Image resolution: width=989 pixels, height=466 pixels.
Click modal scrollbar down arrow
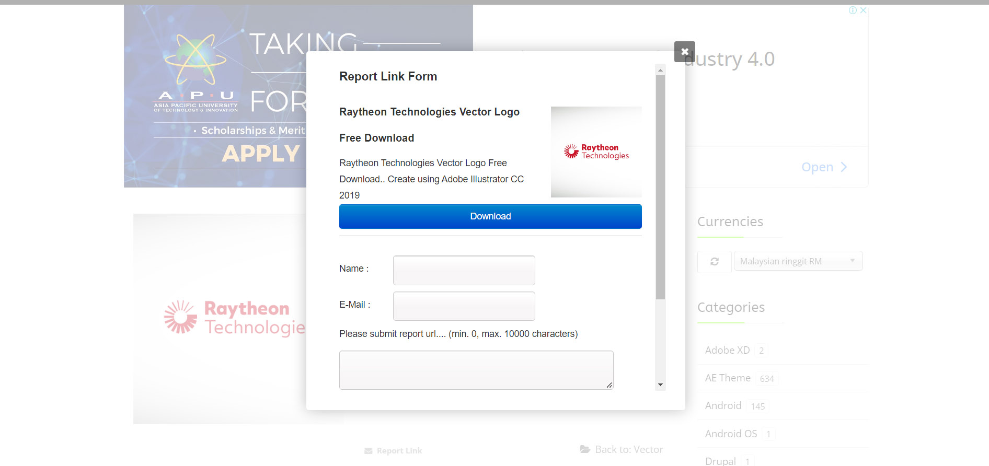point(661,385)
